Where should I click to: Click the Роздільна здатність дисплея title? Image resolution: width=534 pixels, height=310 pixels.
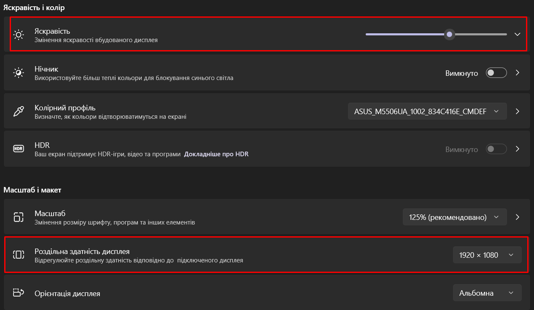point(82,251)
